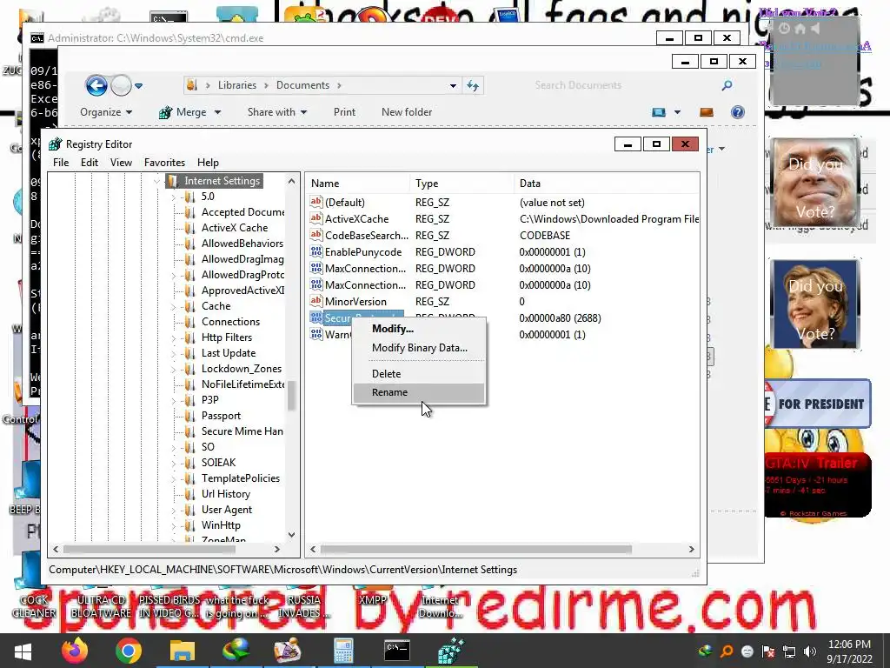Viewport: 890px width, 668px height.
Task: Click the volume icon in system tray
Action: point(810,651)
